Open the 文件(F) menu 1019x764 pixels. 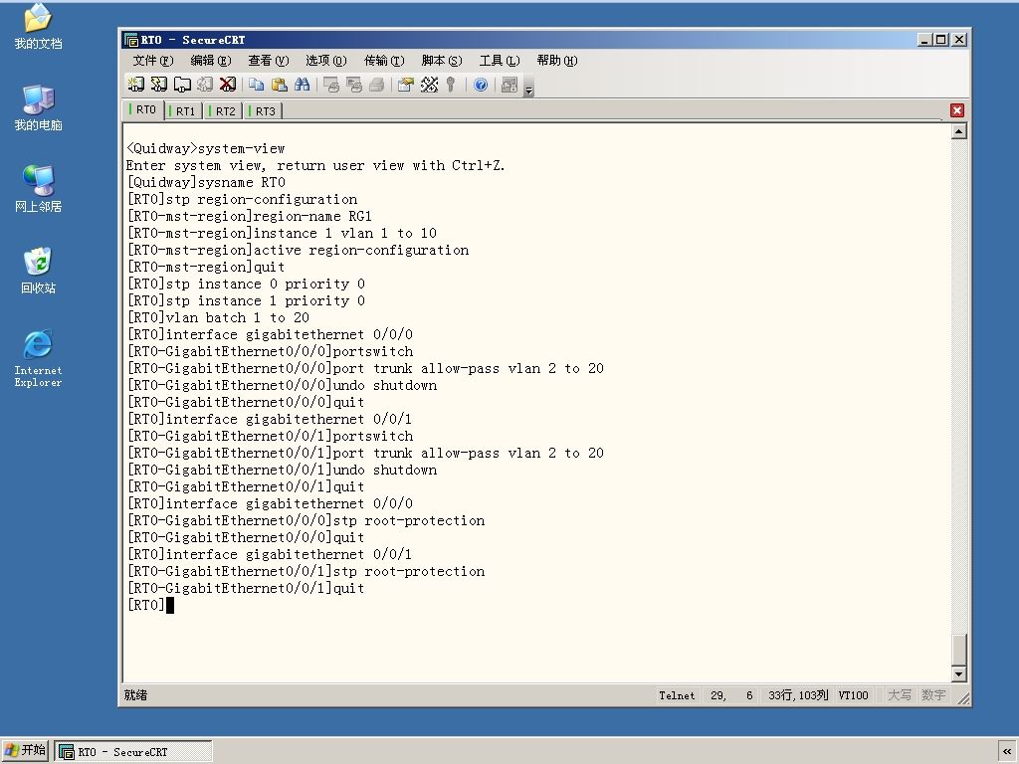click(152, 61)
